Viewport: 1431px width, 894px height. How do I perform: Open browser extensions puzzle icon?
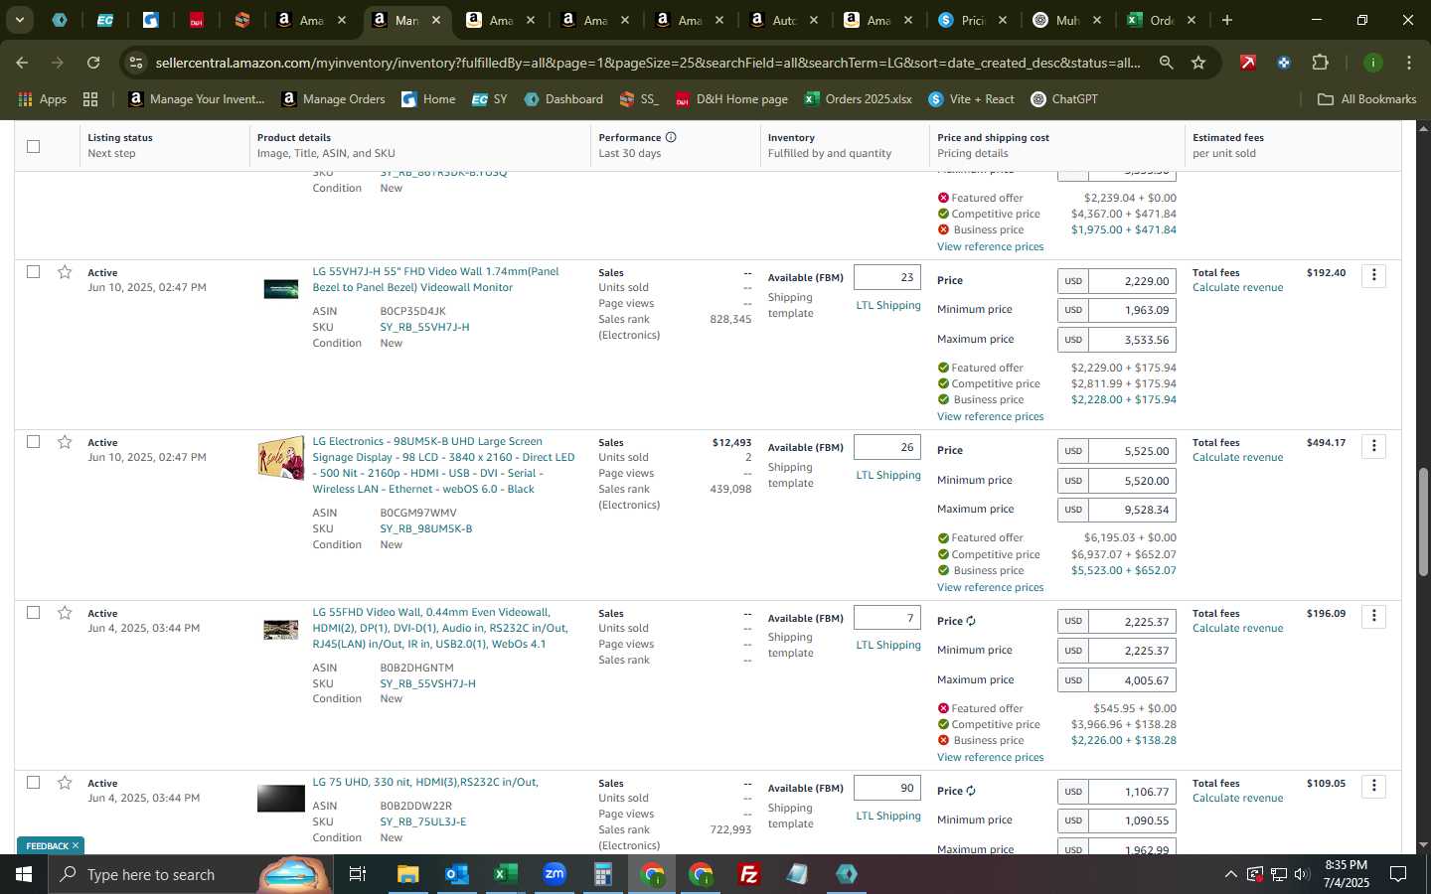[x=1320, y=63]
